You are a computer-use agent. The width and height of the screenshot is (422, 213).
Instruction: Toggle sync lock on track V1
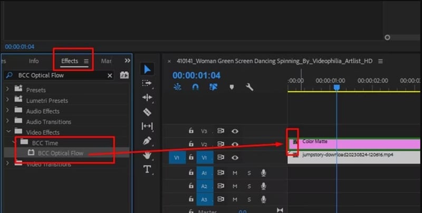(220, 157)
